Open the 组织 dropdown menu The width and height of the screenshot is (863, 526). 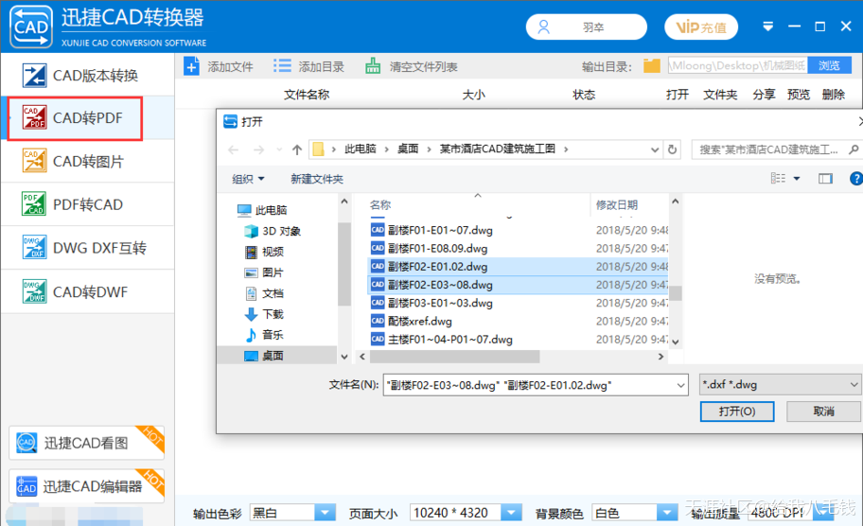pyautogui.click(x=248, y=179)
